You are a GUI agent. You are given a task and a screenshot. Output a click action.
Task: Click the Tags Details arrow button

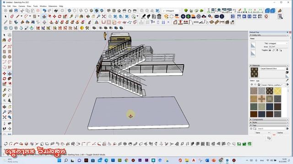coord(287,128)
